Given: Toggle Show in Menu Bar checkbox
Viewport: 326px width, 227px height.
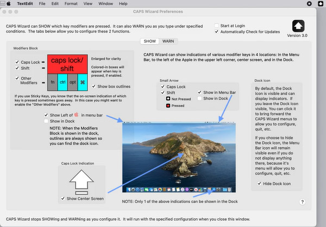Looking at the screenshot, I should point(199,92).
